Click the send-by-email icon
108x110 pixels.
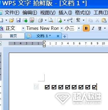pyautogui.click(x=25, y=20)
